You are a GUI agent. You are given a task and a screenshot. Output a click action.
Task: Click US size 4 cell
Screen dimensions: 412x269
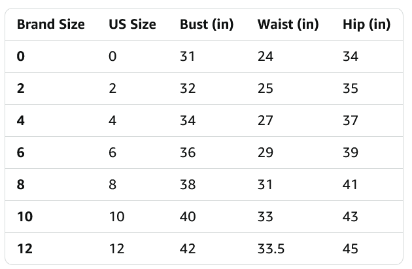click(112, 120)
